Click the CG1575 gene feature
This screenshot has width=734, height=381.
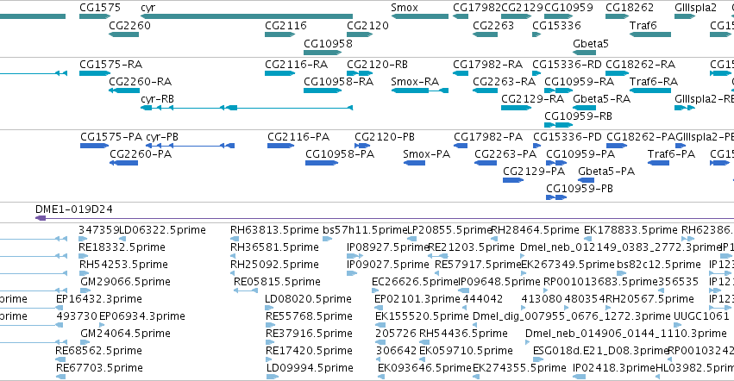click(x=95, y=16)
